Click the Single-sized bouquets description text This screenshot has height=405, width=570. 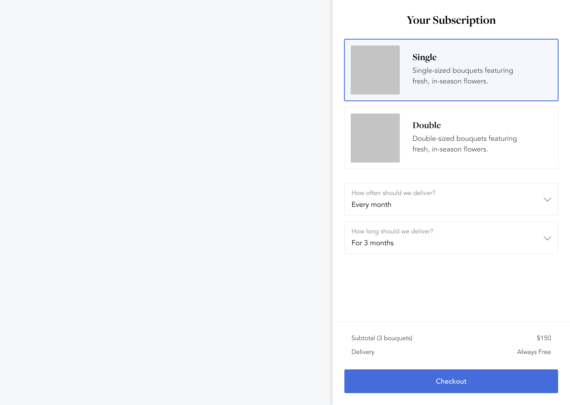(463, 76)
